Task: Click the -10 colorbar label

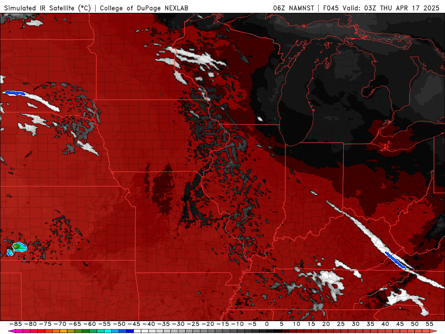Action: pos(237,324)
